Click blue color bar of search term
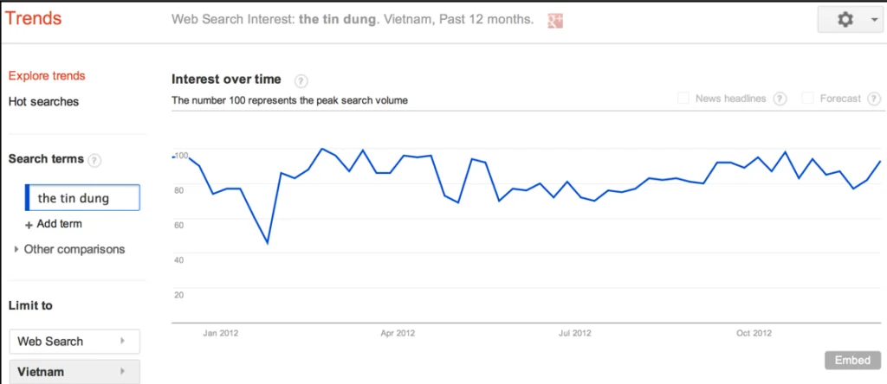 pyautogui.click(x=28, y=198)
